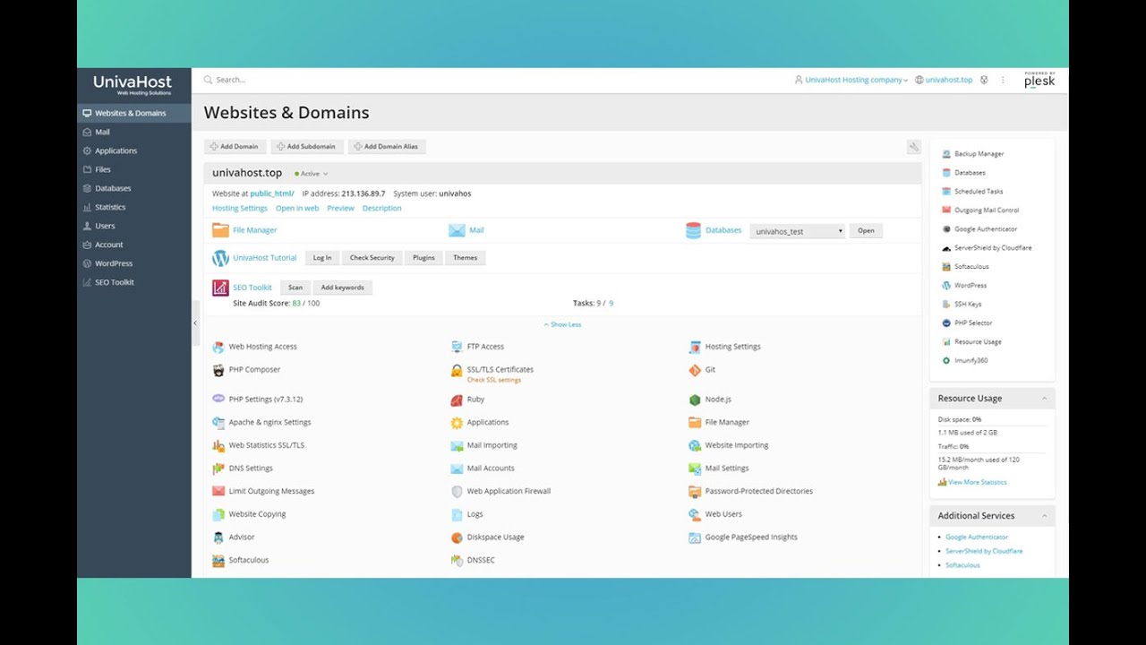Open the SEO Toolkit chart icon
The width and height of the screenshot is (1146, 645).
pos(220,288)
